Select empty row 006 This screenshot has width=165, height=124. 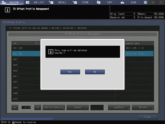pos(83,76)
